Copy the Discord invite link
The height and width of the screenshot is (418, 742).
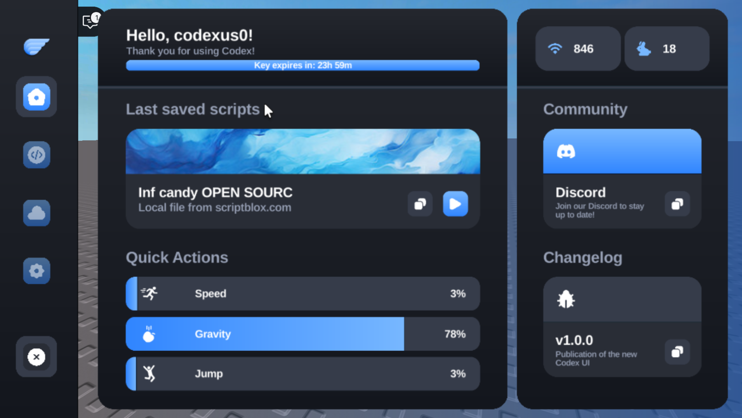pos(677,204)
